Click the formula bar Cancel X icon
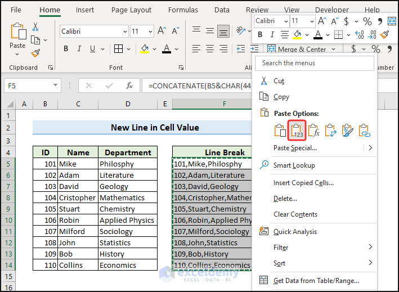399x292 pixels. (x=89, y=86)
